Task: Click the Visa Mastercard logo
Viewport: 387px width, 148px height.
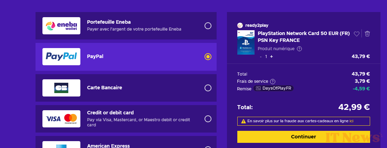Action: [61, 119]
